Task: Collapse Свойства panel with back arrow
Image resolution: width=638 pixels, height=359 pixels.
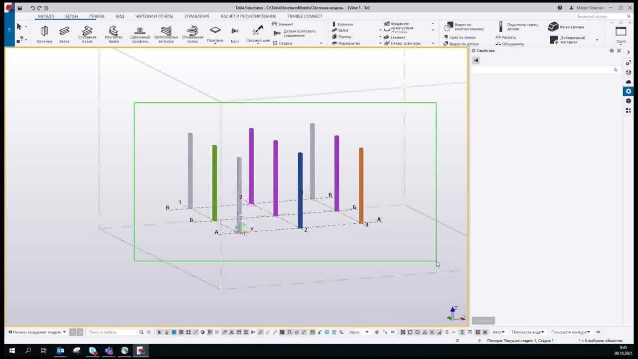Action: click(x=476, y=60)
